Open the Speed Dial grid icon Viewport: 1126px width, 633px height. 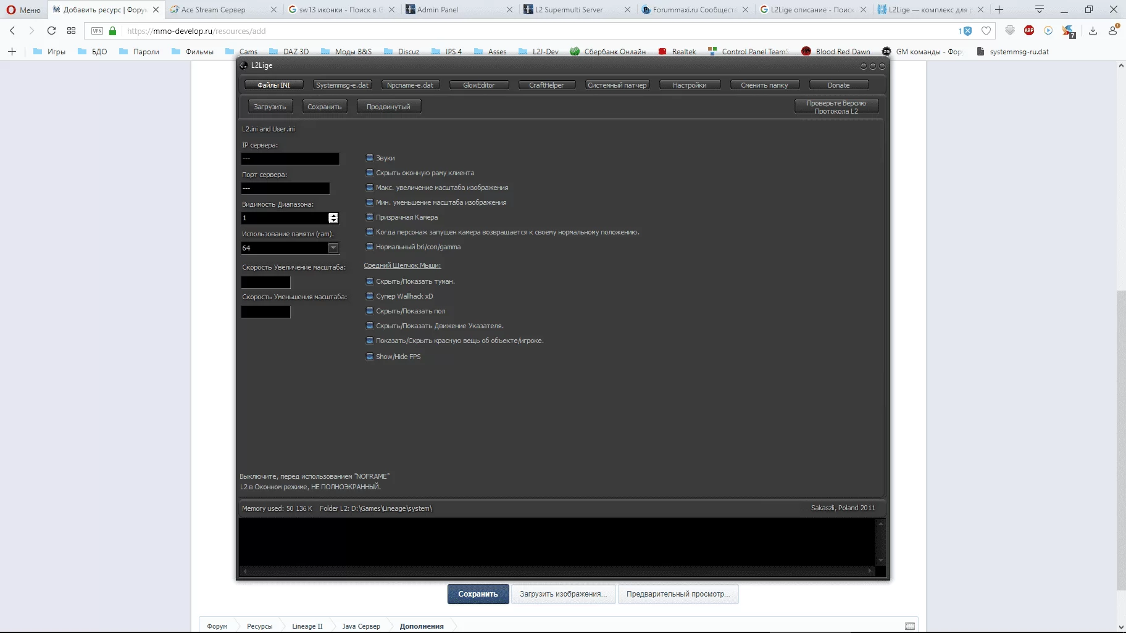click(x=72, y=31)
